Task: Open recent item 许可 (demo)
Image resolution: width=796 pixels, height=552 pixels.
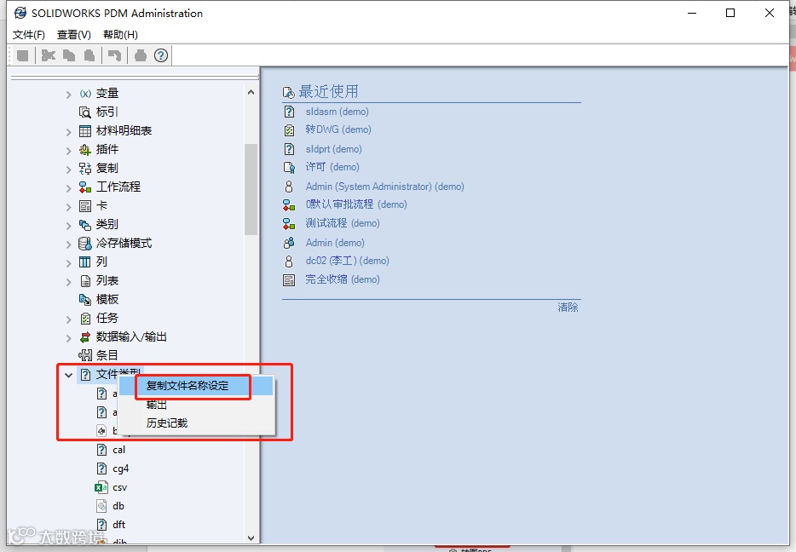Action: click(332, 168)
